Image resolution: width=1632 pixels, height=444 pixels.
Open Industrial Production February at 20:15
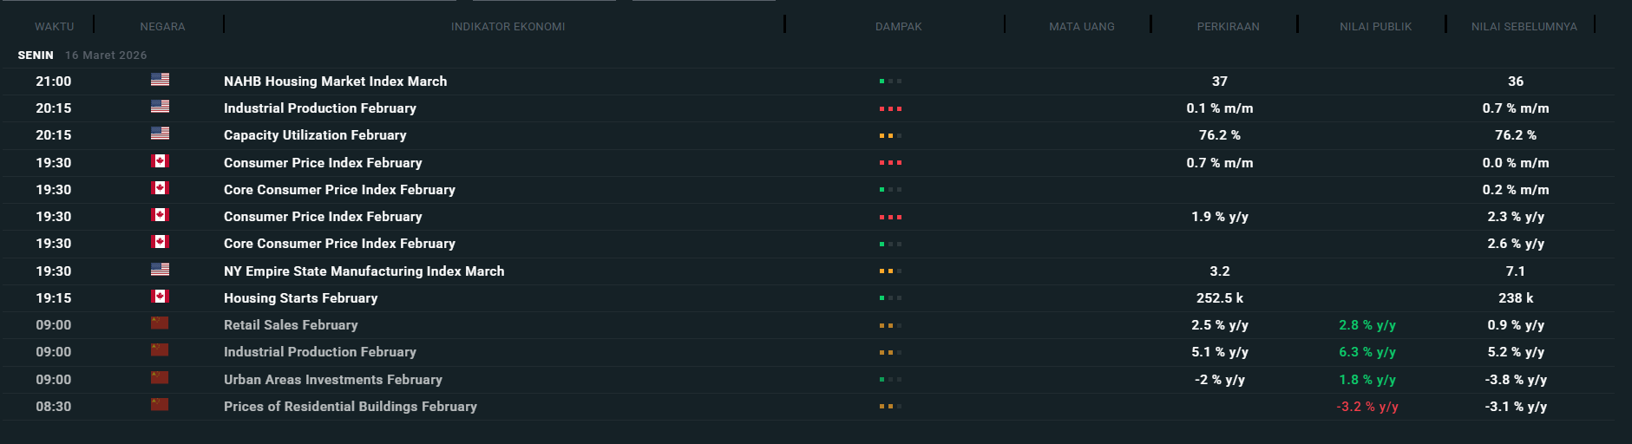[319, 108]
